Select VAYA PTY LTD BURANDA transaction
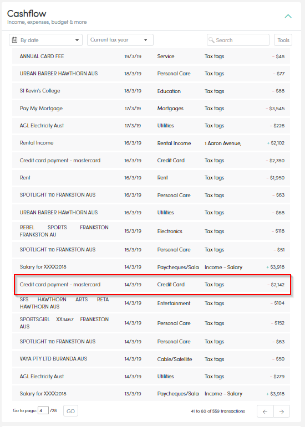Viewport: 305px width, 427px height. (151, 359)
